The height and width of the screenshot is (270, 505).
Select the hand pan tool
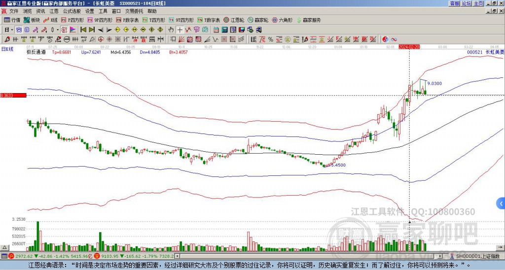tap(171, 30)
